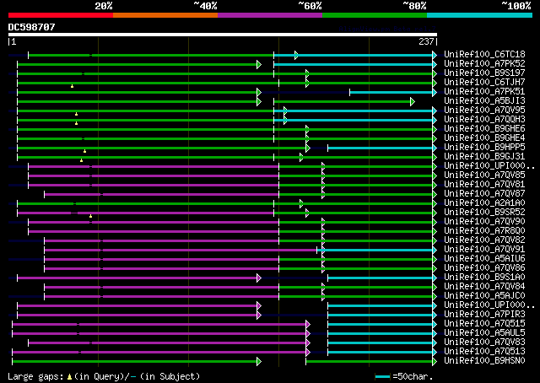Click the white query sequence bar

(x=223, y=35)
